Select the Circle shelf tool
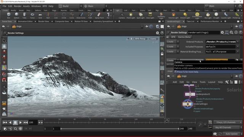Screen dimensions: 244x137 coord(64,16)
